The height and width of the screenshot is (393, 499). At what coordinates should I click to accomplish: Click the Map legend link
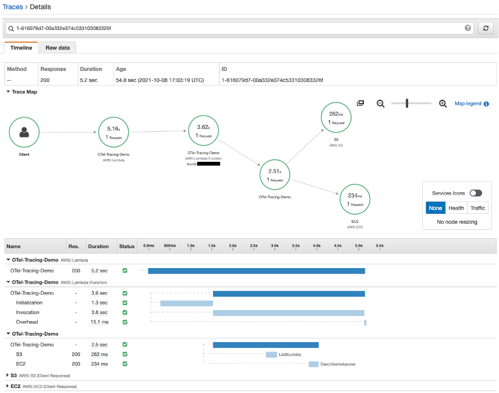(x=468, y=103)
